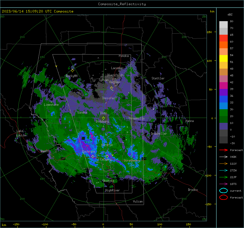This screenshot has height=228, width=244.
Task: Click the Strathmore city label
Action: pos(132,160)
